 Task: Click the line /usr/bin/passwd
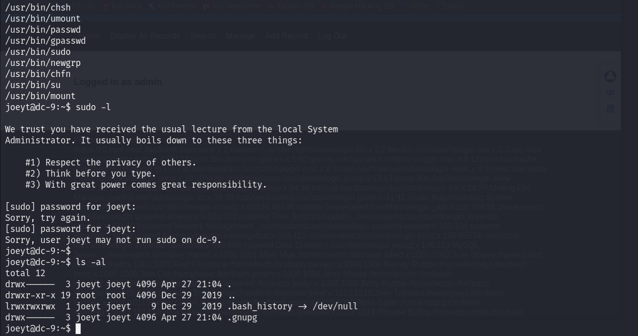click(x=43, y=30)
